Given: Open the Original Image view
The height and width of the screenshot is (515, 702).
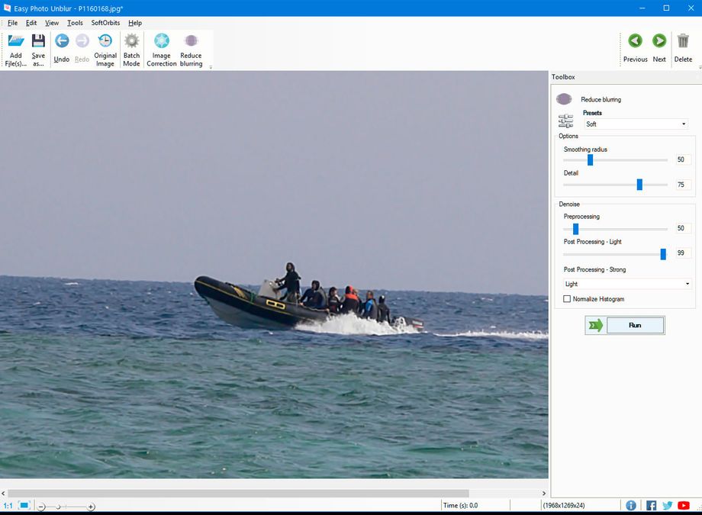Looking at the screenshot, I should click(x=105, y=47).
